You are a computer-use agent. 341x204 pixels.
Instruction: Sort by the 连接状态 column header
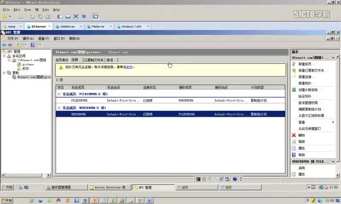coord(159,88)
